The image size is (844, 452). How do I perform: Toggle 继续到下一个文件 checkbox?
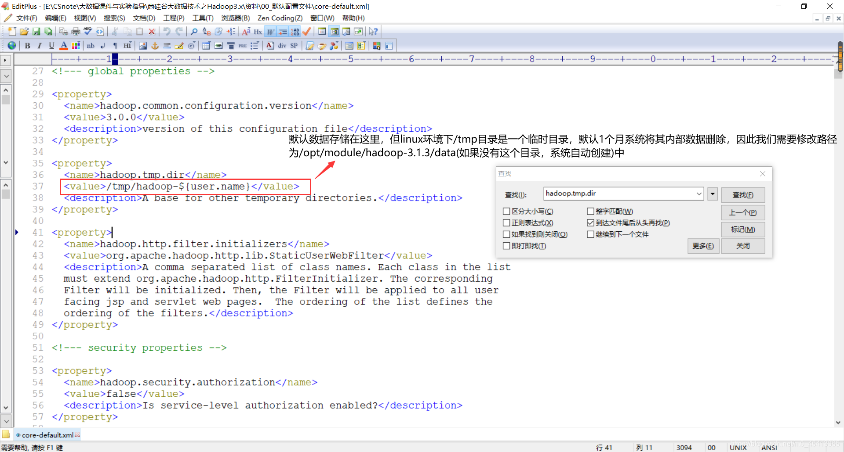[x=590, y=234]
